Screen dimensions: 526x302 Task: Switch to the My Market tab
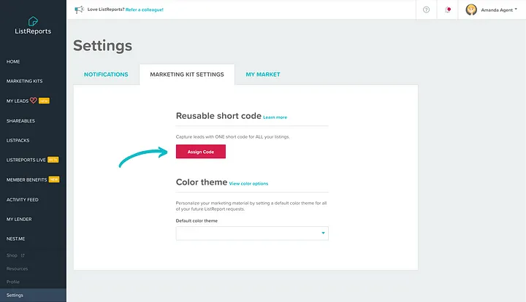pyautogui.click(x=263, y=74)
